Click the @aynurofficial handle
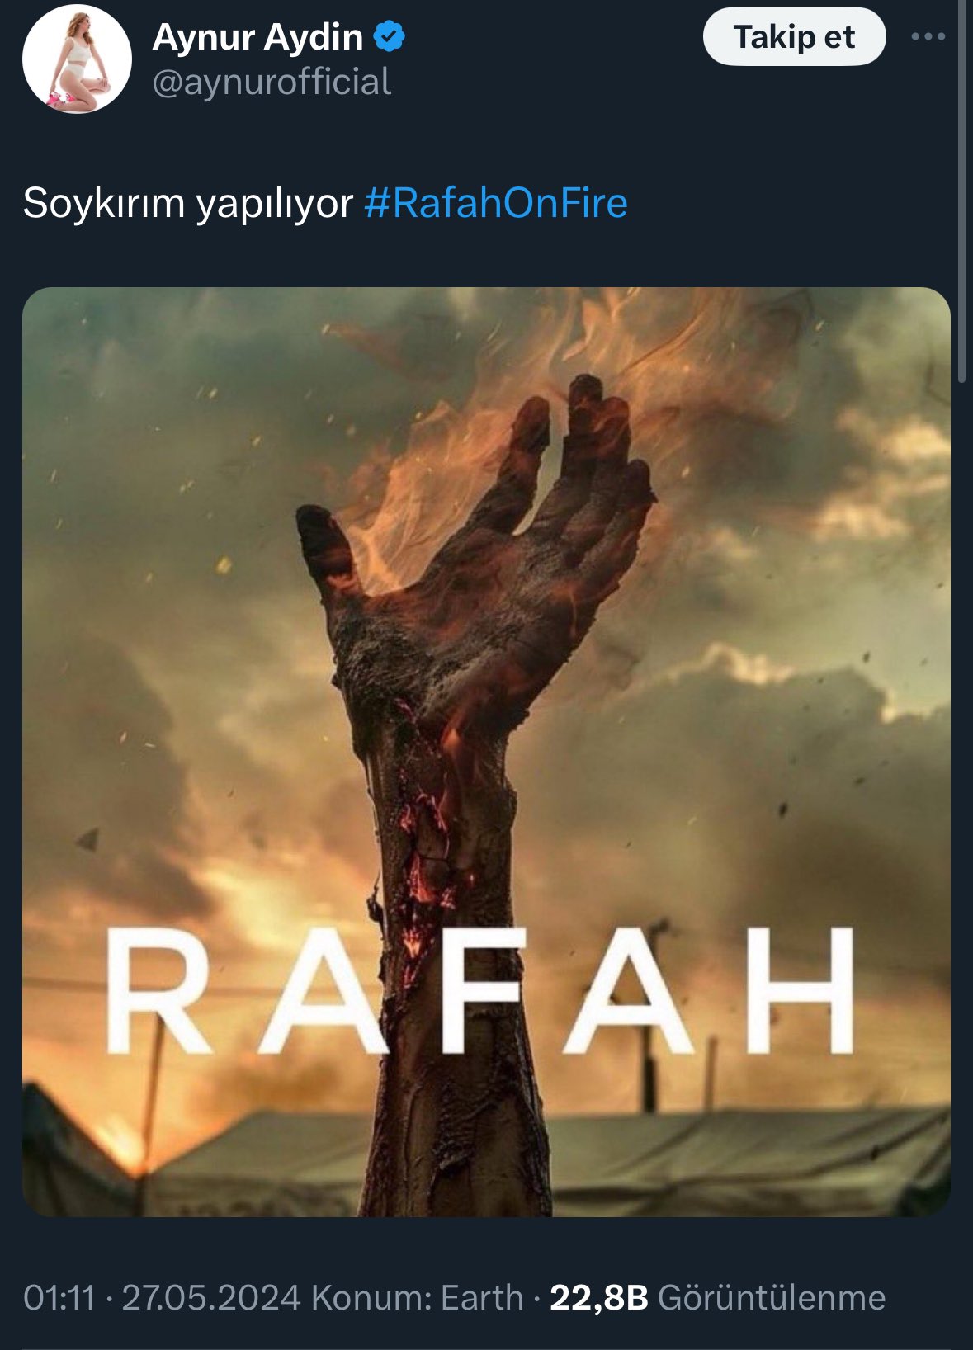This screenshot has height=1350, width=973. (x=272, y=83)
